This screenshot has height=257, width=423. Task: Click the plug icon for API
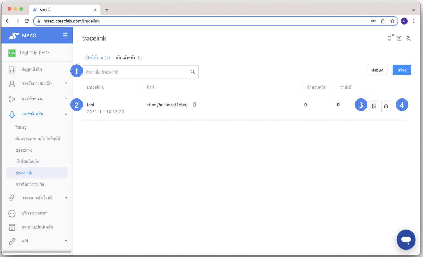click(12, 241)
